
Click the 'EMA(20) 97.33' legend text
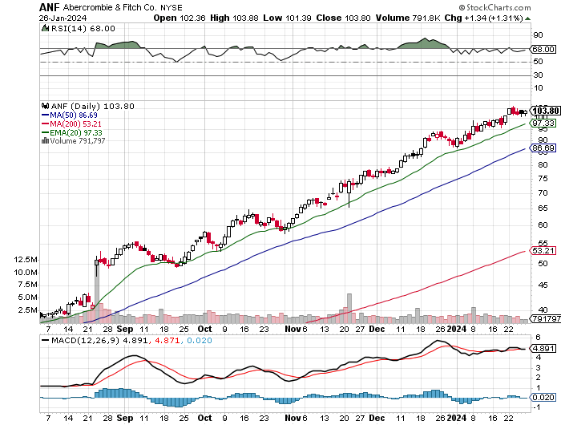click(x=76, y=132)
